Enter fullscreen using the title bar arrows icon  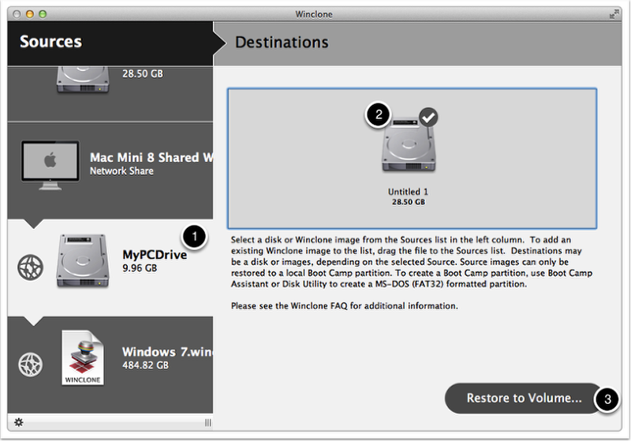coord(614,14)
